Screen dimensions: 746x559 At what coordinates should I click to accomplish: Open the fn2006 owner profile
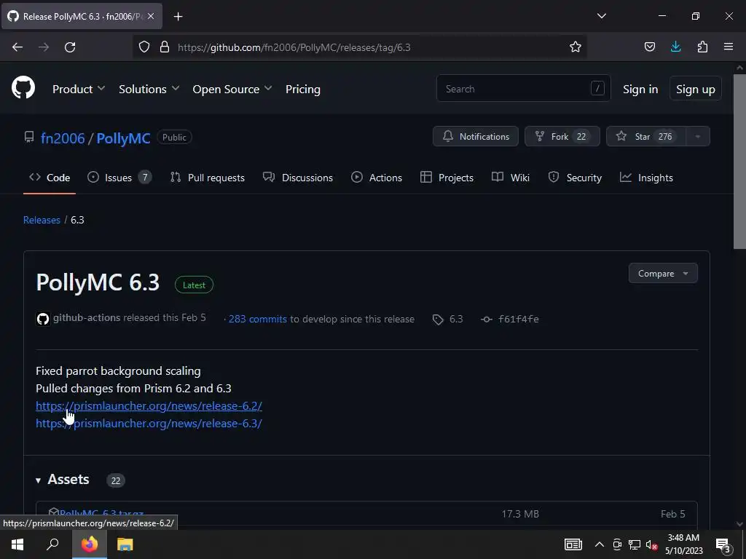(x=63, y=138)
